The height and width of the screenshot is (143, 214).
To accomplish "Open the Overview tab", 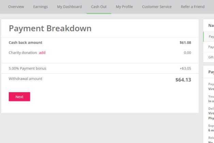I will click(x=16, y=7).
